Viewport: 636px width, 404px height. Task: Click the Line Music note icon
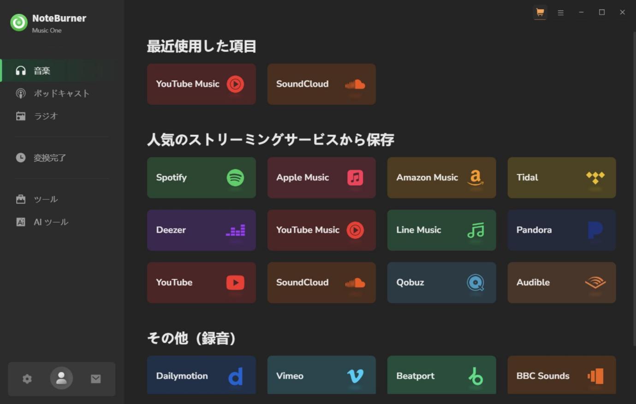pos(476,230)
